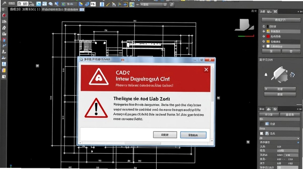Click the house icon in left toolbar

click(x=4, y=28)
